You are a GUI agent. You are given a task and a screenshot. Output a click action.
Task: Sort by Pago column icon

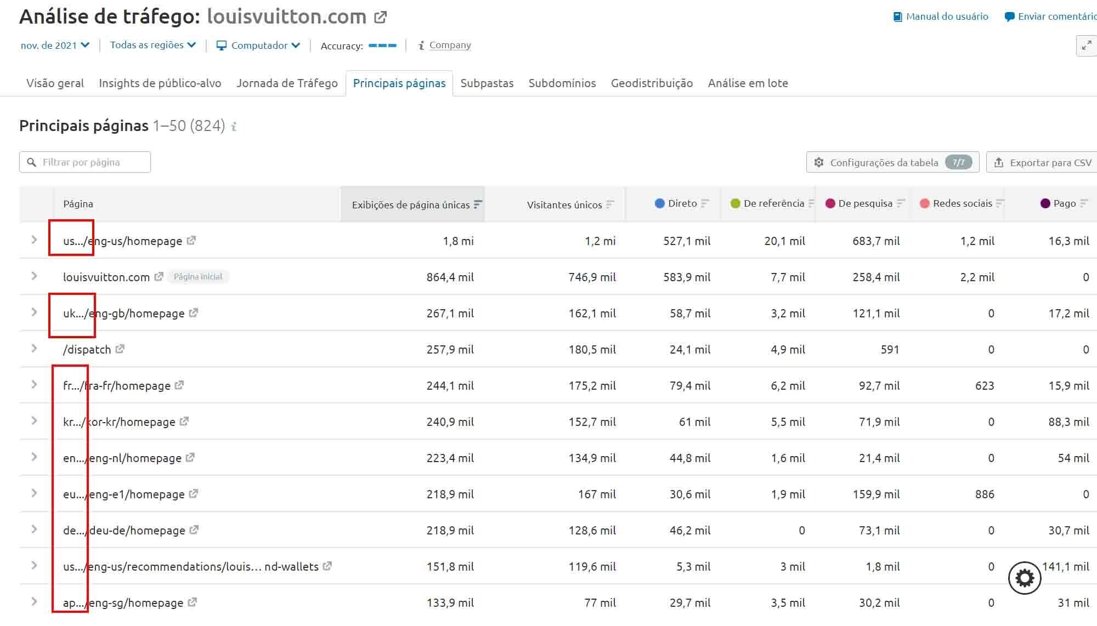coord(1083,203)
